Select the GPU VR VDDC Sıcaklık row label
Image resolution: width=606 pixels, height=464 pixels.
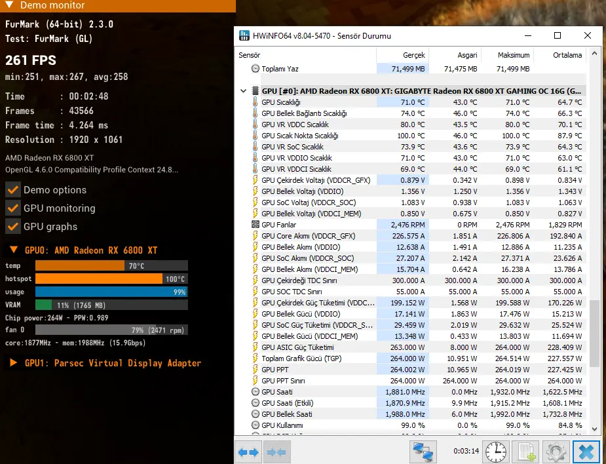295,125
